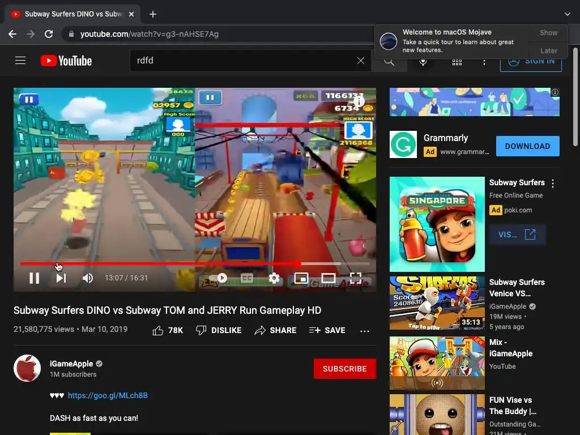This screenshot has height=435, width=580.
Task: Go to the YouTube home logo
Action: tap(66, 61)
